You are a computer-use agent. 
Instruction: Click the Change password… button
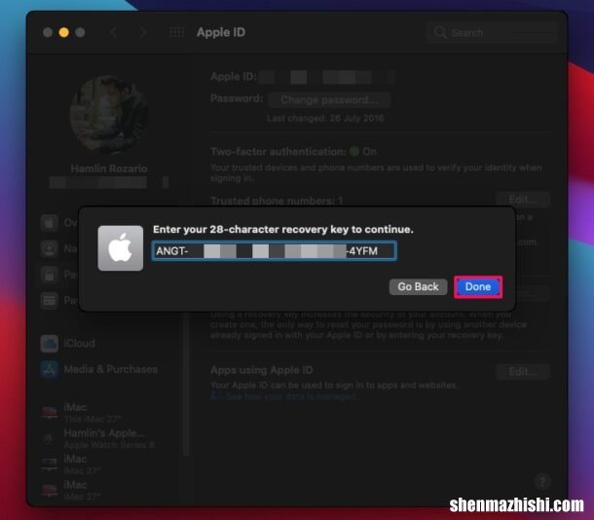[329, 100]
